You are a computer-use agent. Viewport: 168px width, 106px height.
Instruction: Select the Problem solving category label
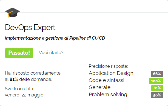pos(108,95)
